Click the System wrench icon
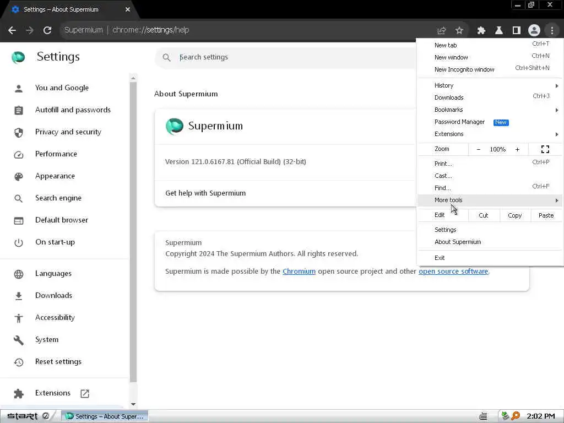 pyautogui.click(x=19, y=340)
